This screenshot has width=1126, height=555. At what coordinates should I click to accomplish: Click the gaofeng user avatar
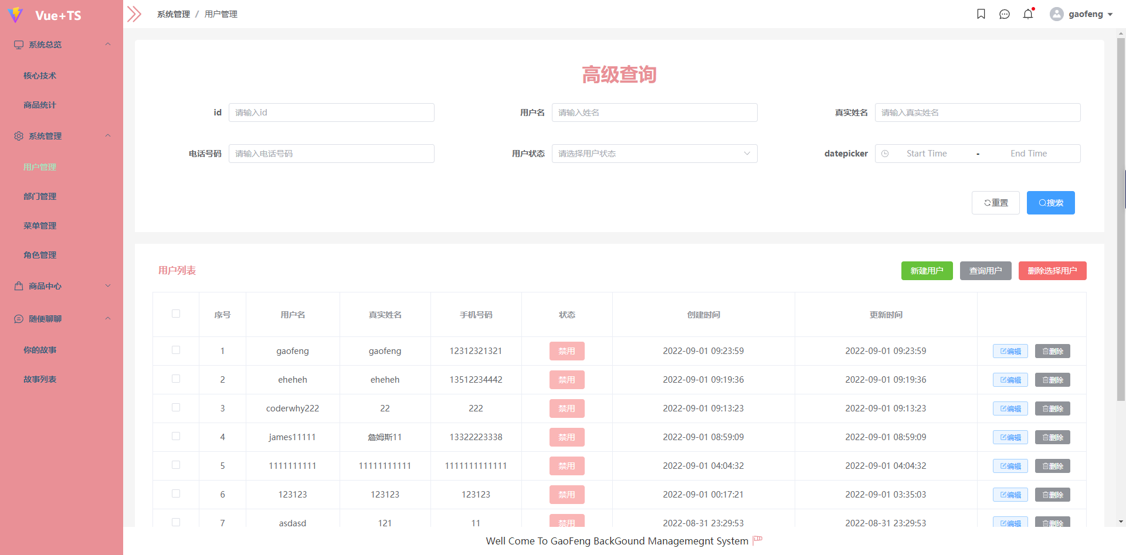pos(1056,13)
